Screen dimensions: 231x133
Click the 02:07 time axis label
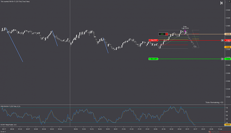point(28,129)
